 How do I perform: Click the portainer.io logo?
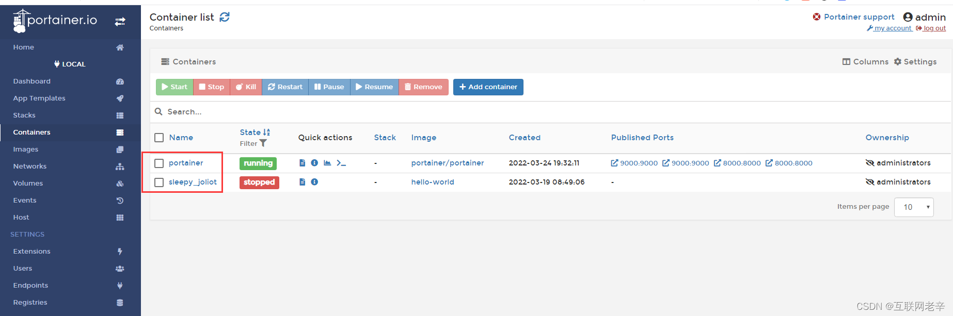pyautogui.click(x=55, y=21)
